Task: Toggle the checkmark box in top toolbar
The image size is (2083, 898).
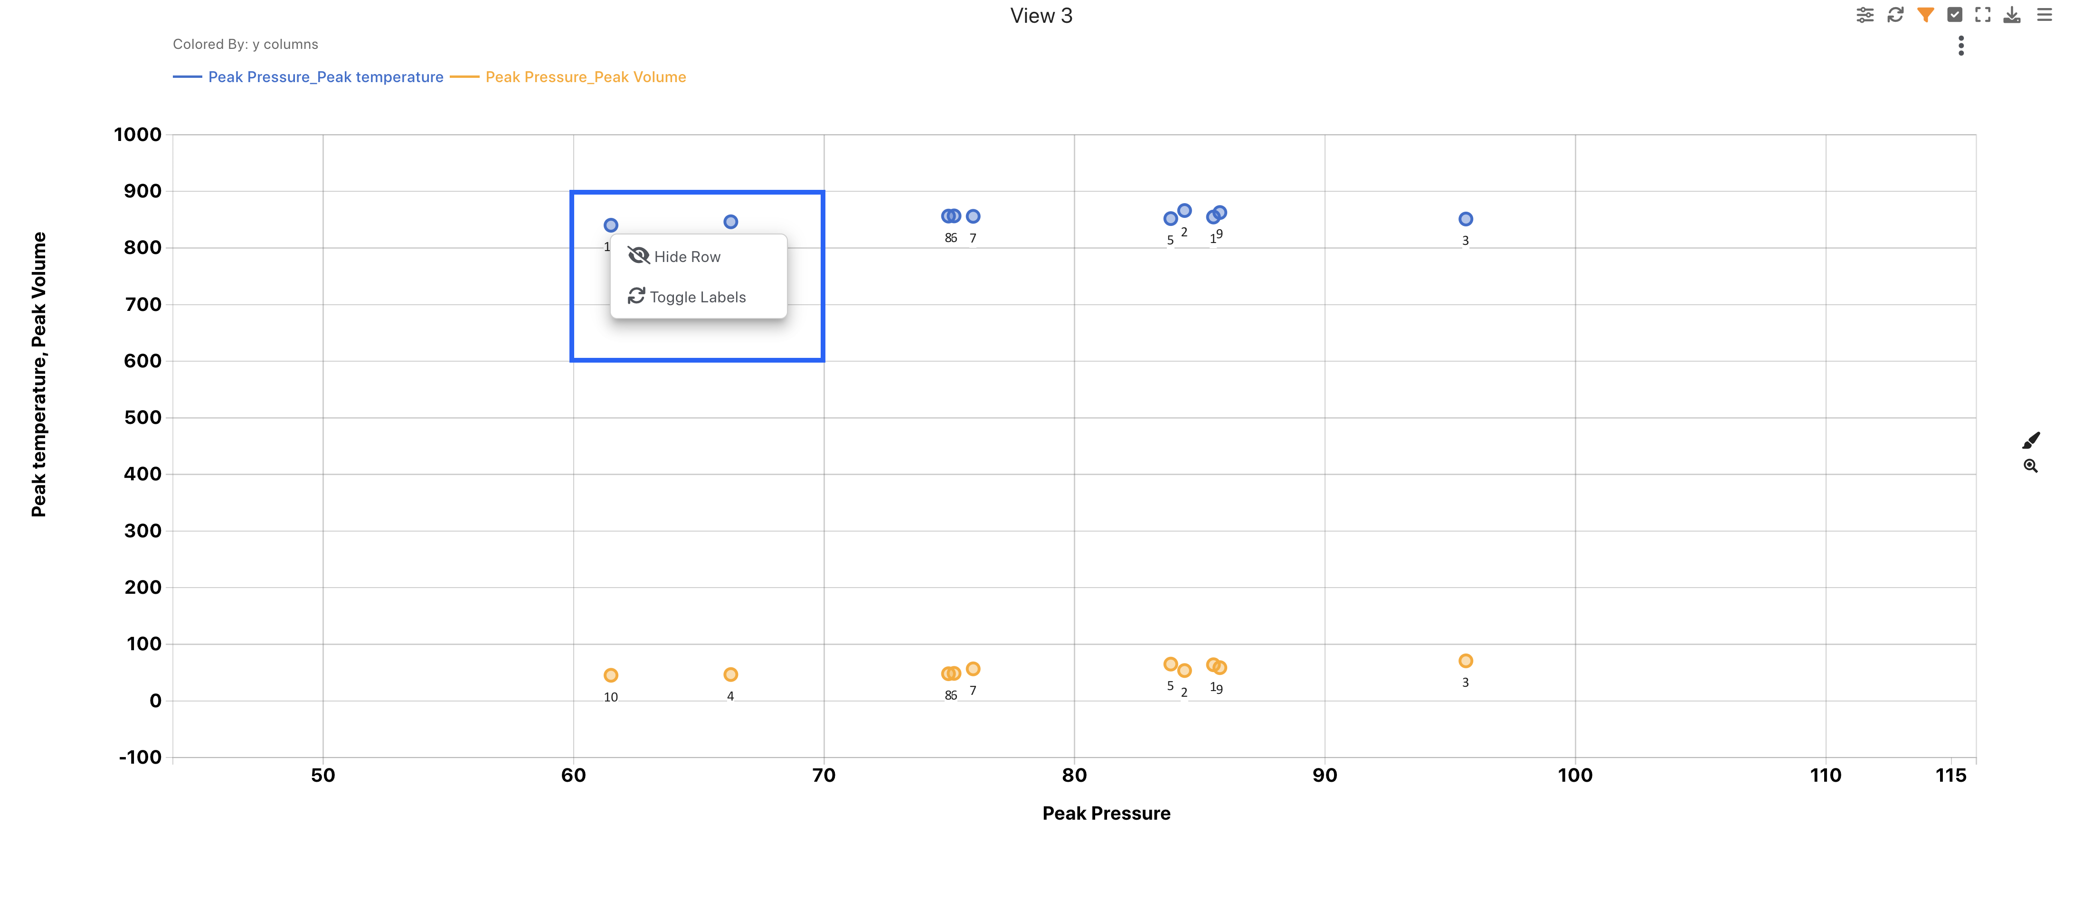Action: (1954, 15)
